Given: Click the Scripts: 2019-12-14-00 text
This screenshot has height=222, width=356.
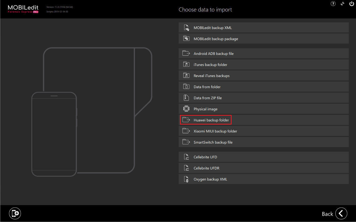Looking at the screenshot, I should [x=57, y=12].
